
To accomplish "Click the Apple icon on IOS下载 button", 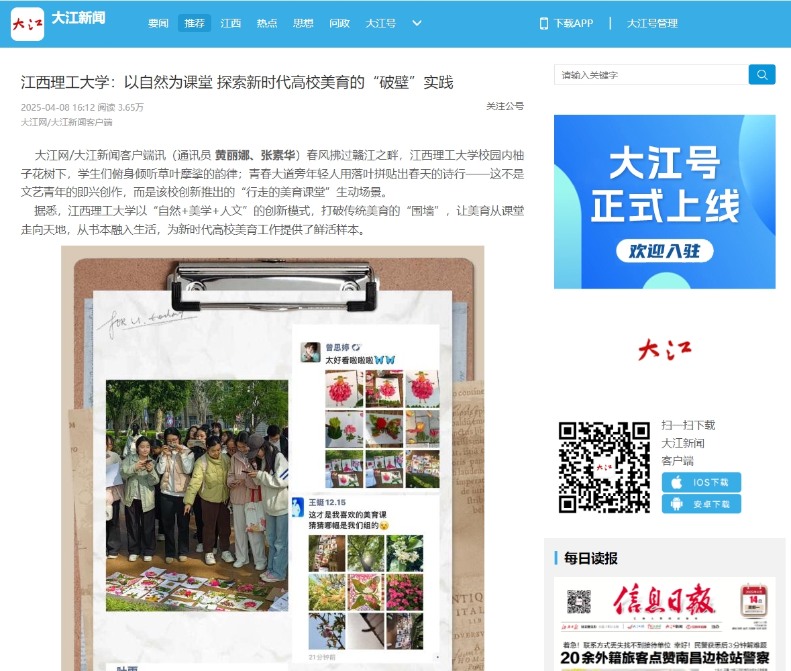I will coord(677,482).
